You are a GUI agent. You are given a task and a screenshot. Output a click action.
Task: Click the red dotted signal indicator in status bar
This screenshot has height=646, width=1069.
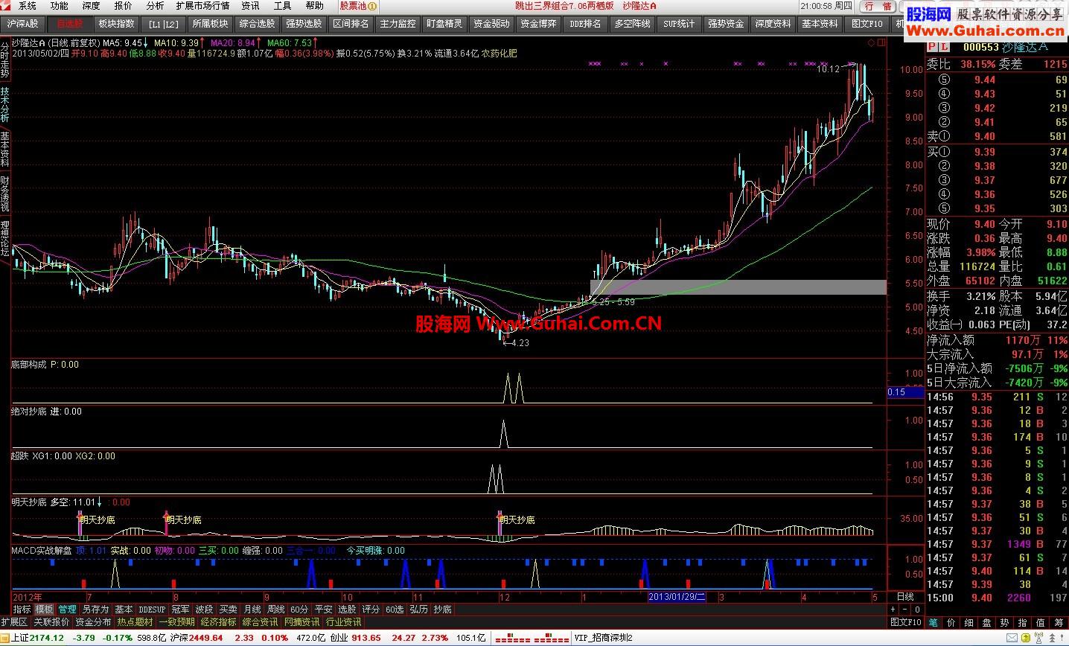tap(533, 638)
